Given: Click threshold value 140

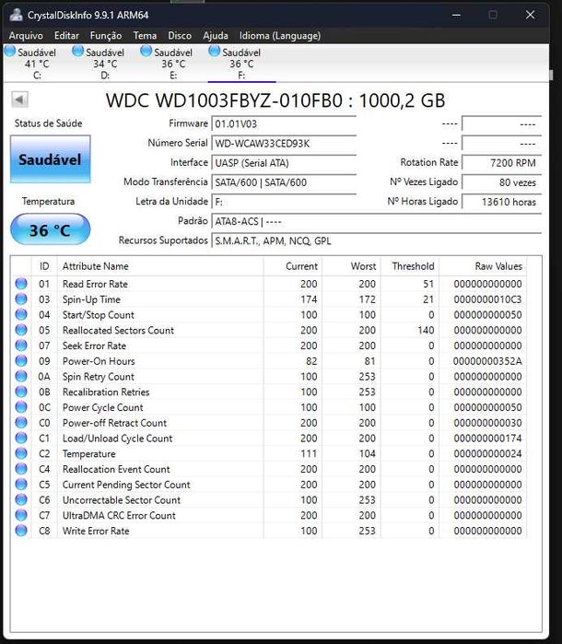Looking at the screenshot, I should pos(426,330).
